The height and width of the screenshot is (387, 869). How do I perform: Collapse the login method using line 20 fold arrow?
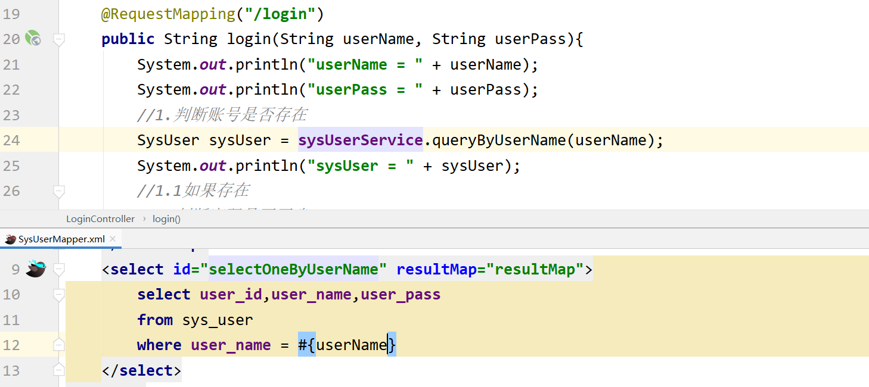[58, 39]
